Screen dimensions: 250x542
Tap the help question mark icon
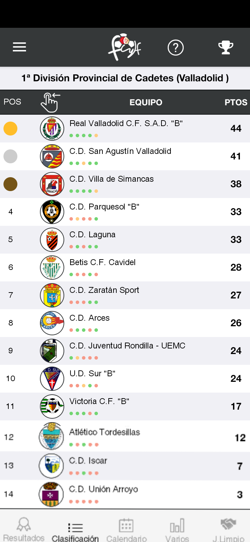point(175,47)
